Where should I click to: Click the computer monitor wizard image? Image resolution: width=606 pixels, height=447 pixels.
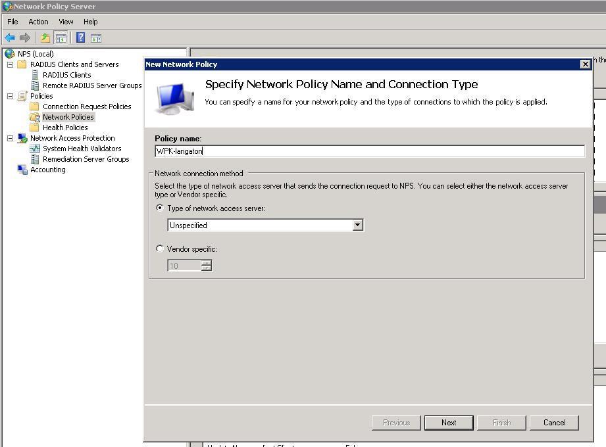[174, 99]
